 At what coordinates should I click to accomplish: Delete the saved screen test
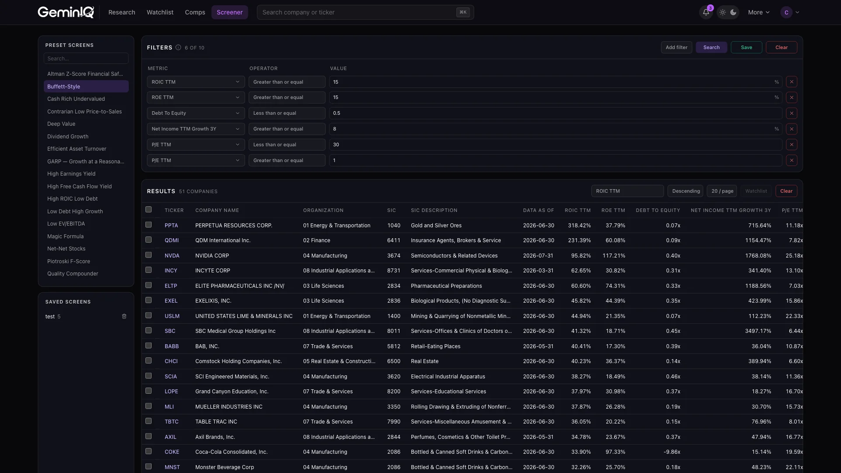pyautogui.click(x=124, y=316)
